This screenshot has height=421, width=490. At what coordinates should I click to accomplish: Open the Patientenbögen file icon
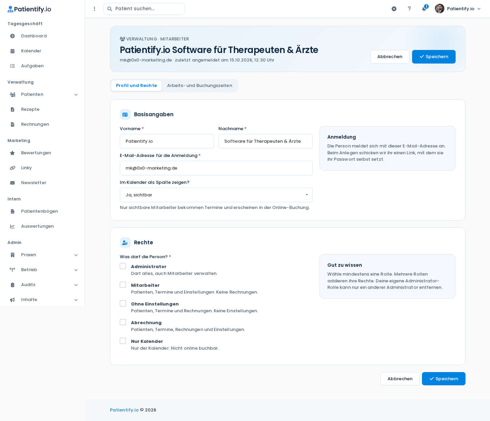tap(13, 211)
